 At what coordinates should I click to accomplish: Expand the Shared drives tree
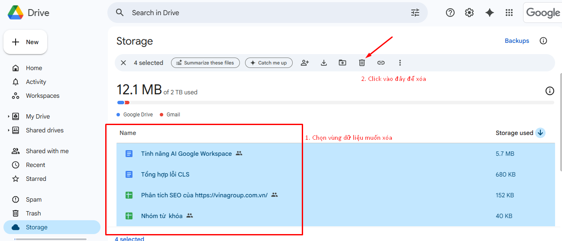click(x=8, y=131)
